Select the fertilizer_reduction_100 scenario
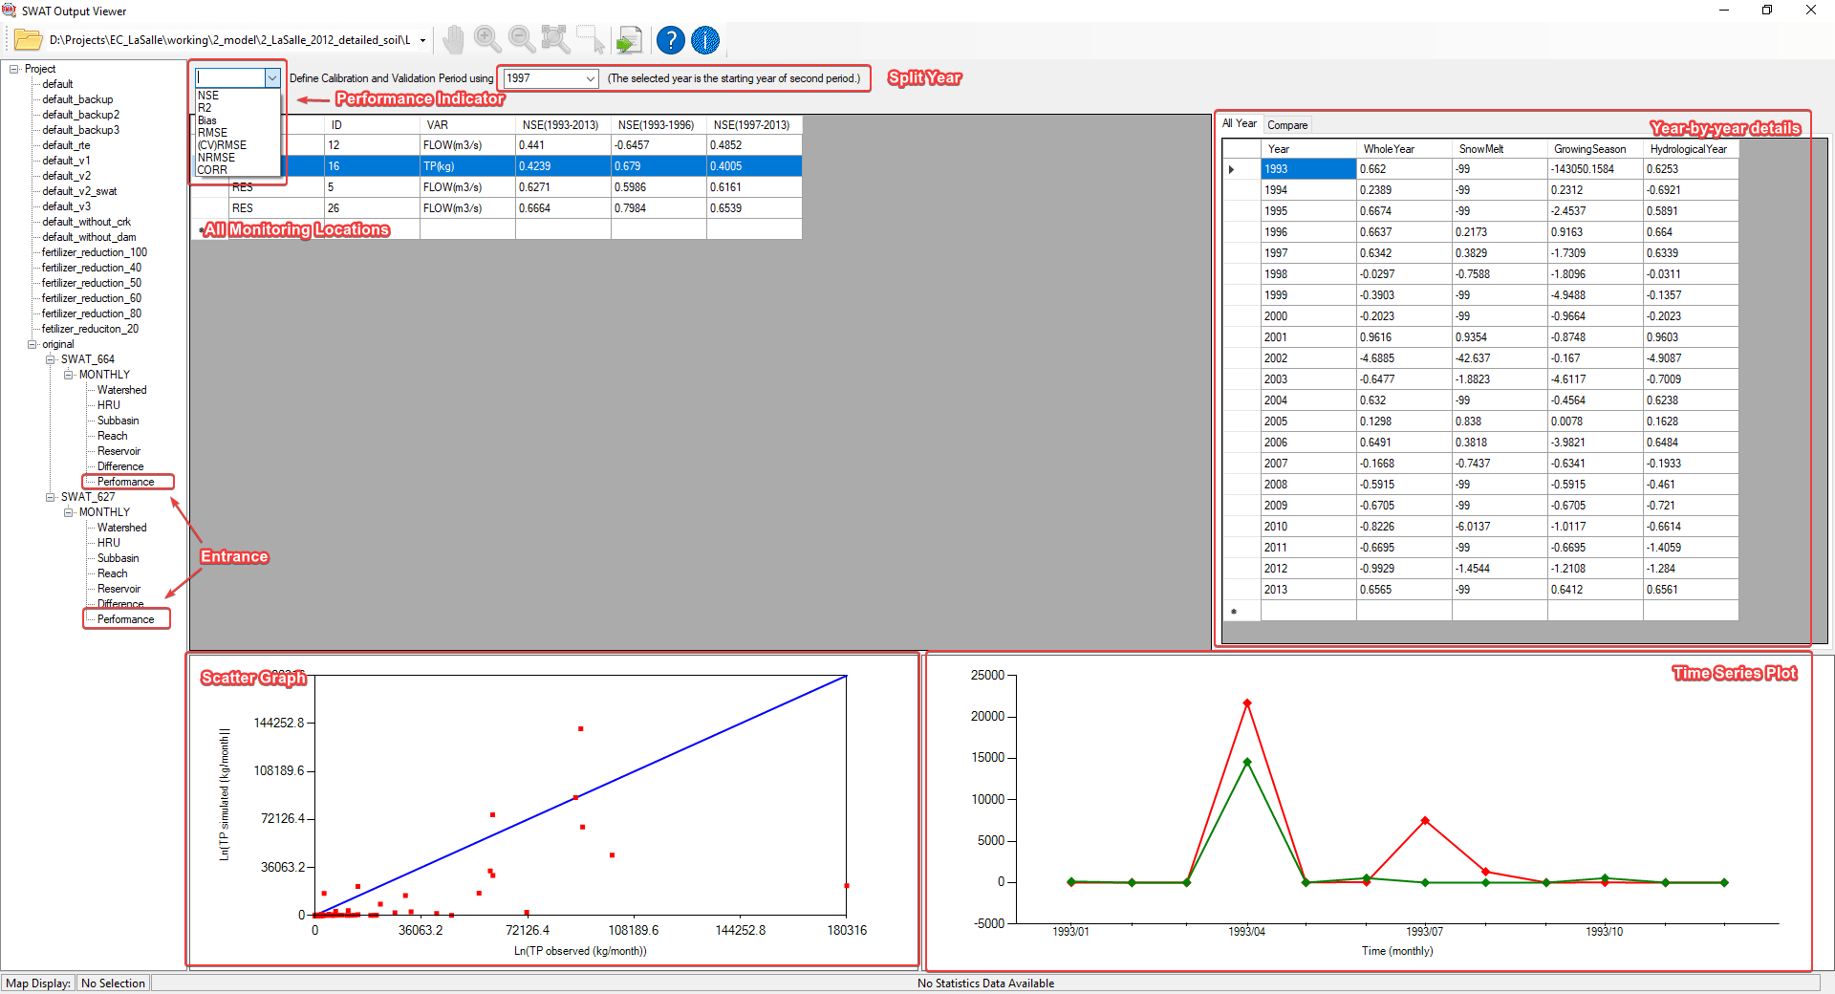Viewport: 1835px width, 994px height. click(95, 252)
